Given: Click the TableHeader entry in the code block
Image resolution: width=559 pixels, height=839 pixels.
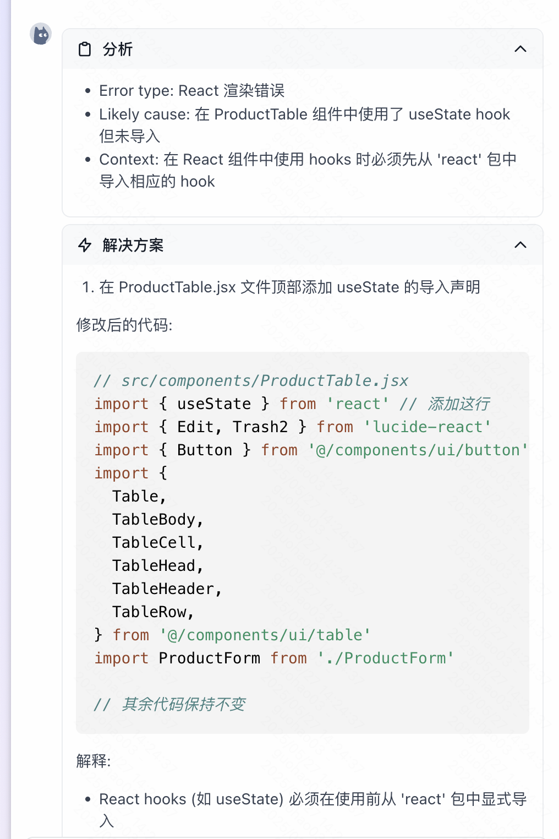Looking at the screenshot, I should tap(167, 589).
